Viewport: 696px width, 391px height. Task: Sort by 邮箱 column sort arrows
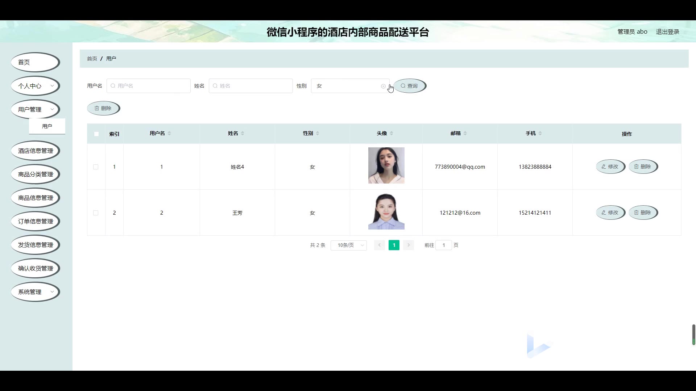(x=465, y=133)
